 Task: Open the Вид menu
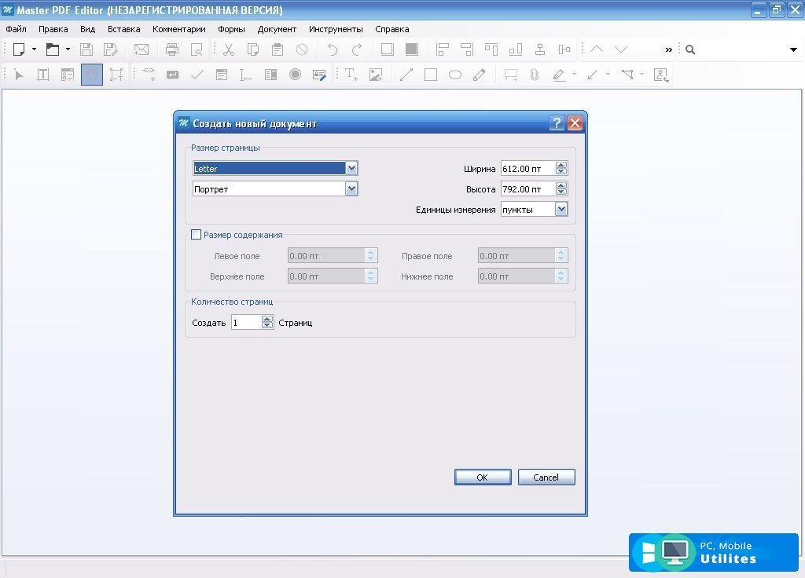point(87,29)
